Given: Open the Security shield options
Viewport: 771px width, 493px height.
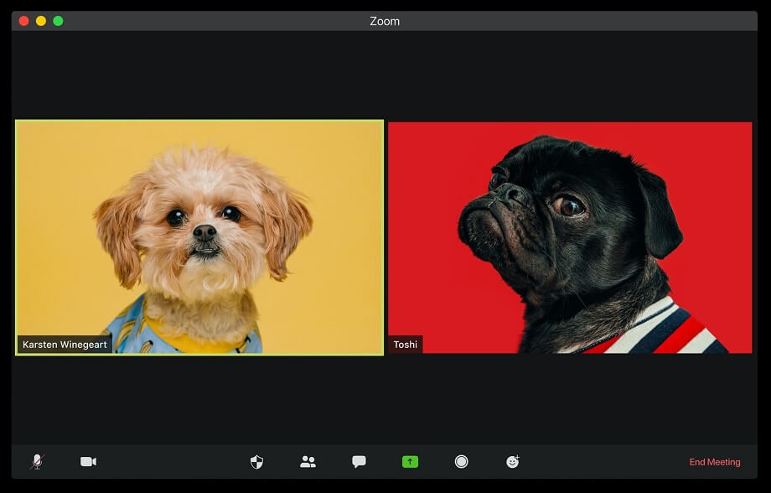Looking at the screenshot, I should (x=257, y=462).
